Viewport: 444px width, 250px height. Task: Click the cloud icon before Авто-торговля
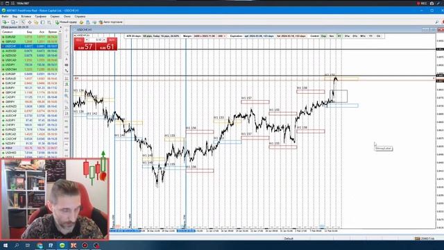point(94,22)
